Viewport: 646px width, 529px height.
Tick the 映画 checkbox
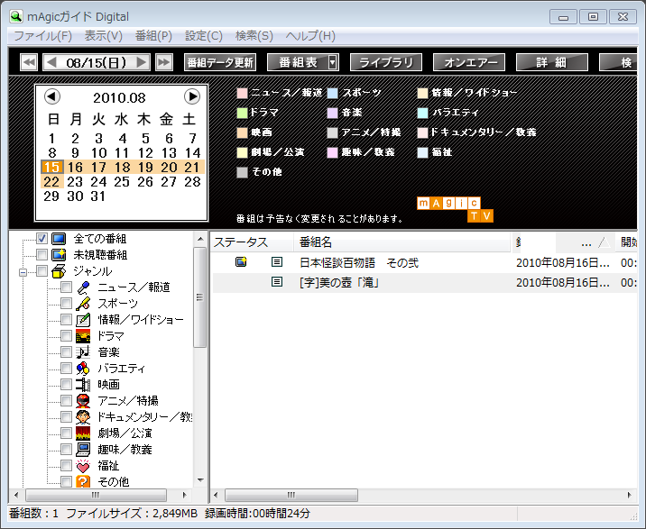pos(67,385)
